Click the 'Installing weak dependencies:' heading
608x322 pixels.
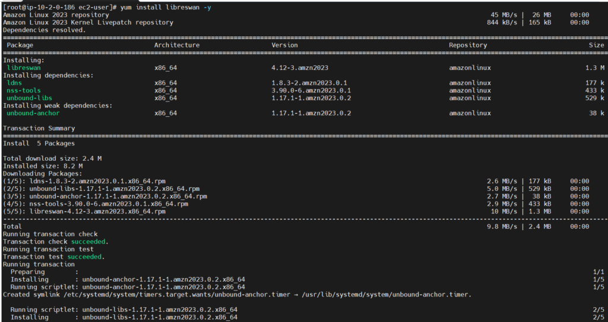click(x=58, y=106)
